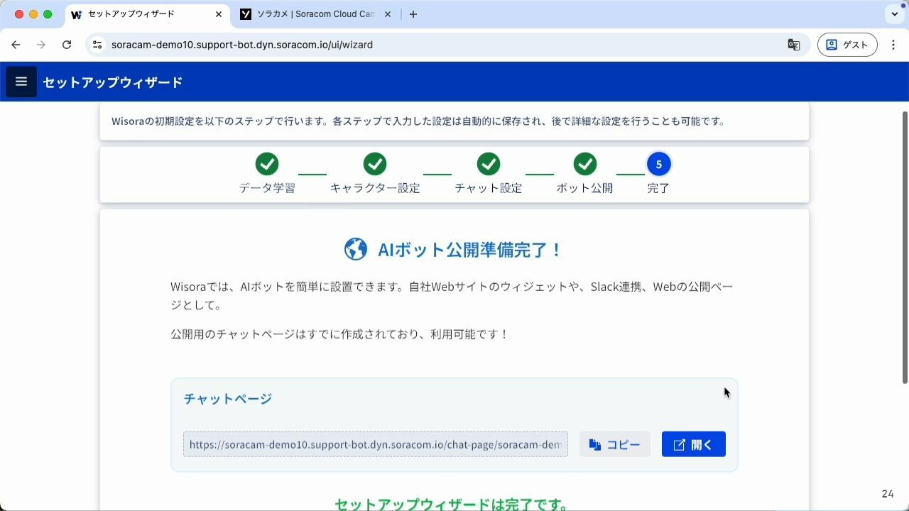Click the キャラクター設定 step label
This screenshot has height=511, width=909.
(375, 188)
